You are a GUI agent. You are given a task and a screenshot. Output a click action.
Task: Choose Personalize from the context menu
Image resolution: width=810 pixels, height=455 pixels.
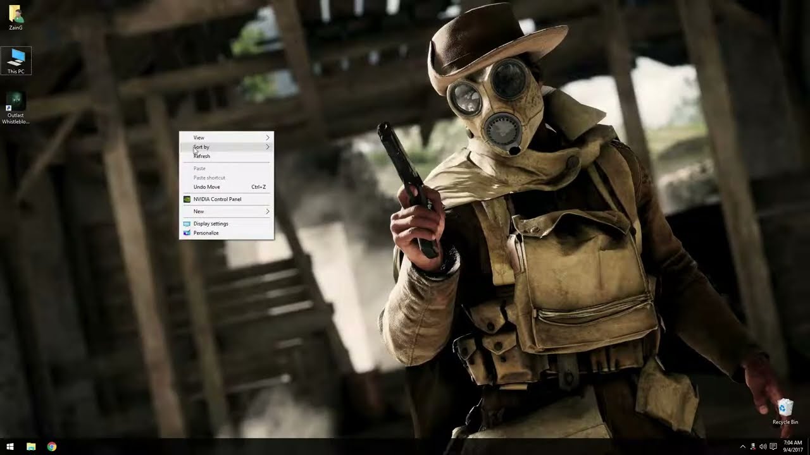pos(227,233)
